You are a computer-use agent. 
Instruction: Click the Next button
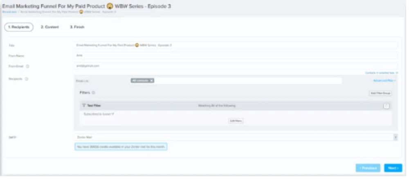click(x=393, y=168)
